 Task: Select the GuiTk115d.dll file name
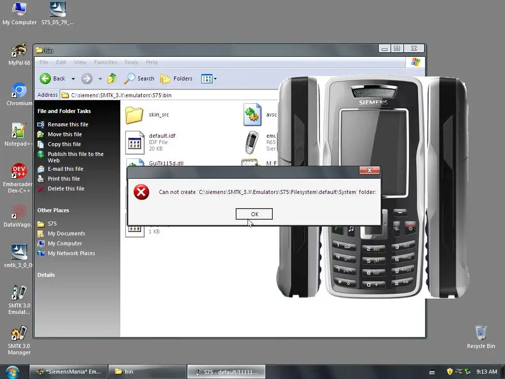pyautogui.click(x=166, y=163)
